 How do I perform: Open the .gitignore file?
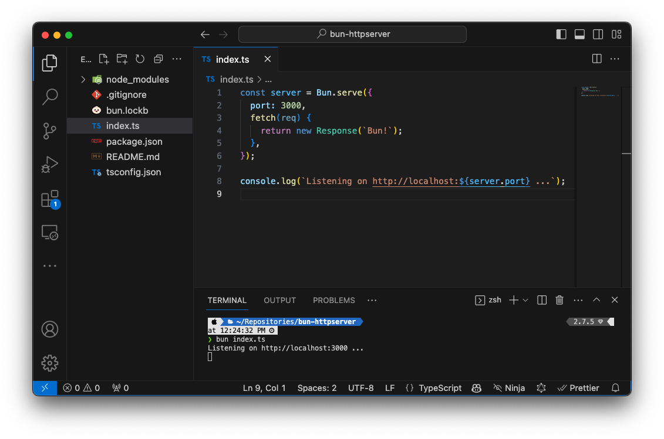130,95
